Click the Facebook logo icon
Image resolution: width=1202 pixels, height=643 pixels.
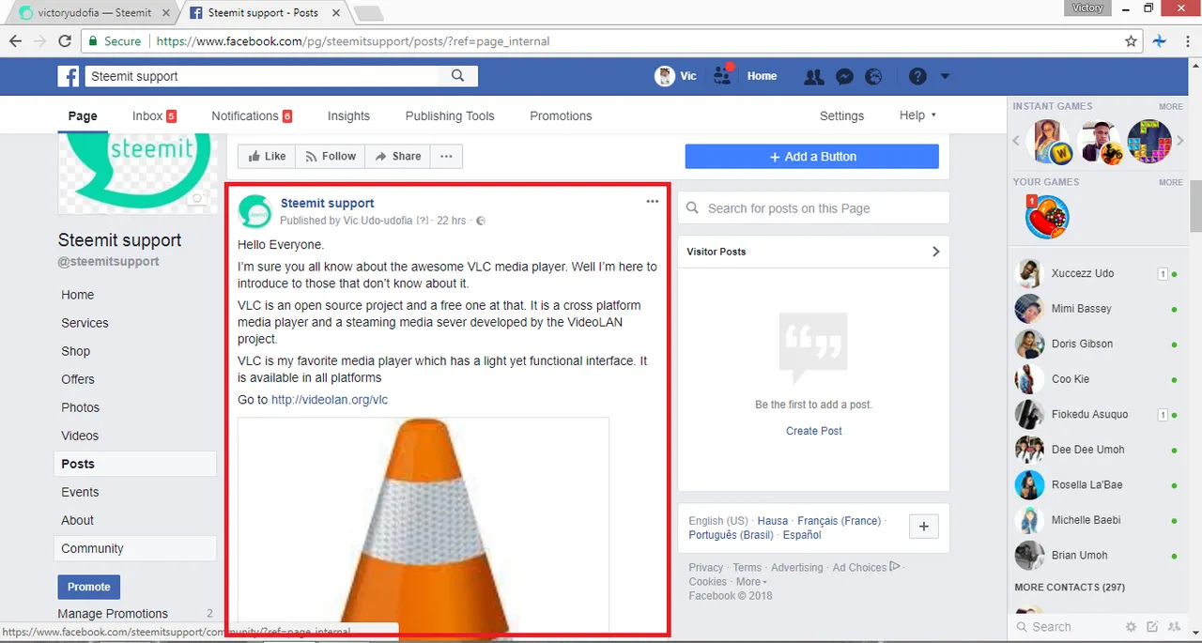pos(69,76)
